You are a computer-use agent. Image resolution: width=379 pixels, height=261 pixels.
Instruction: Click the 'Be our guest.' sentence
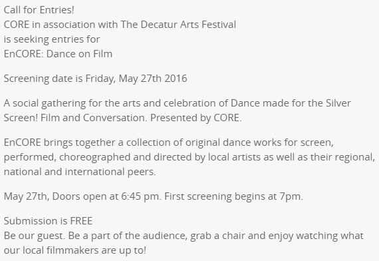35,236
